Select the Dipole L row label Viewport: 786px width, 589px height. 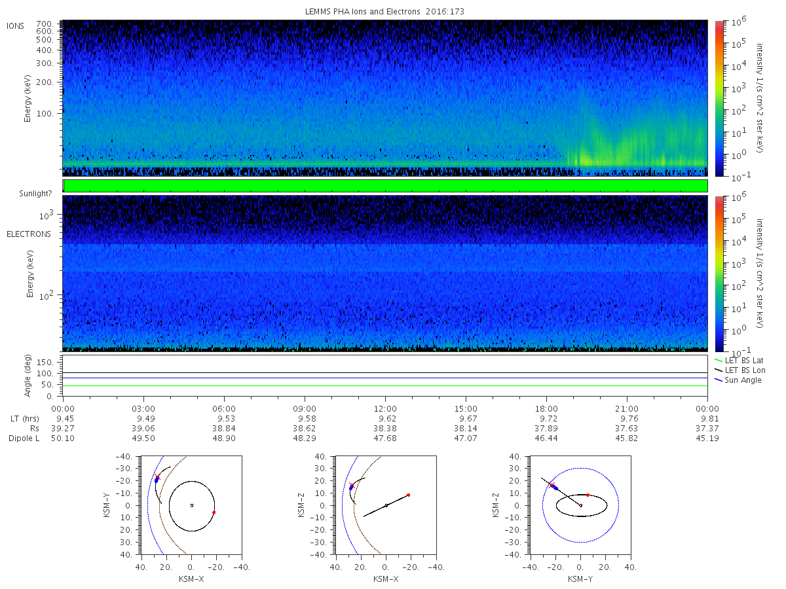(24, 438)
